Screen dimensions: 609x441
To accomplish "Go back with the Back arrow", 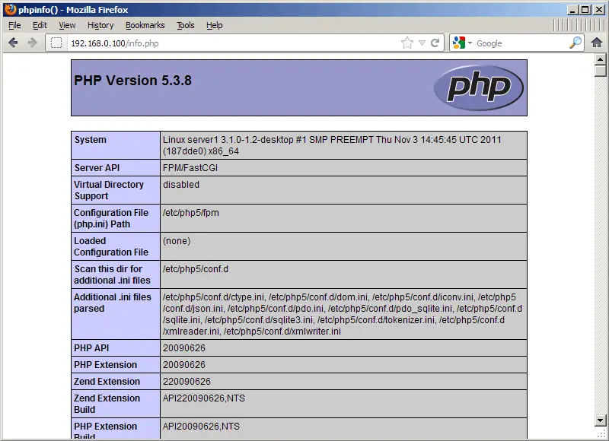I will tap(13, 43).
